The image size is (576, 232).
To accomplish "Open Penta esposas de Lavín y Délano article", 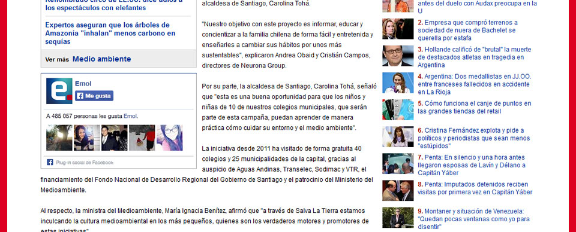I will (472, 165).
